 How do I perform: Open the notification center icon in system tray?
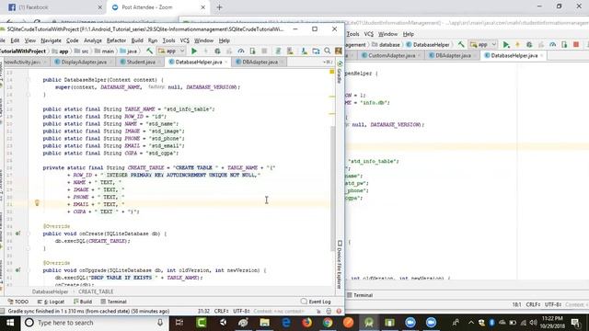tap(575, 323)
